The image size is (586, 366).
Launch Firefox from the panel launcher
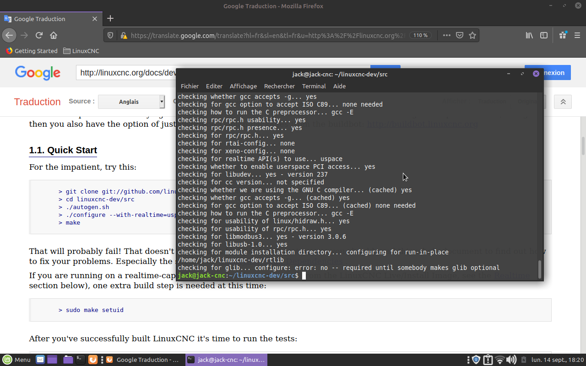(92, 360)
